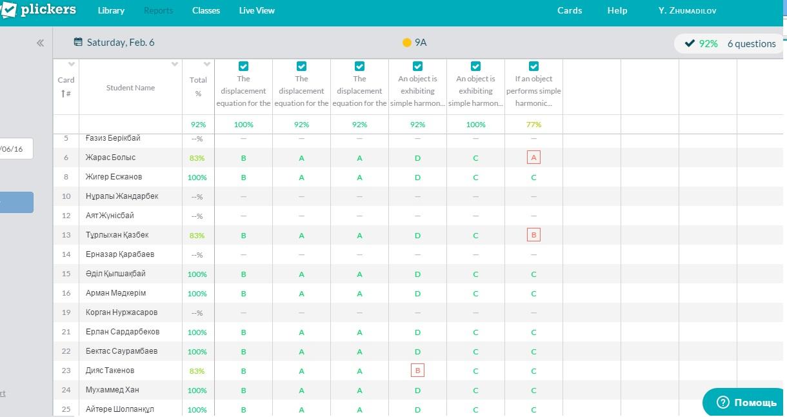
Task: Open the Помощь help bubble
Action: pos(745,402)
